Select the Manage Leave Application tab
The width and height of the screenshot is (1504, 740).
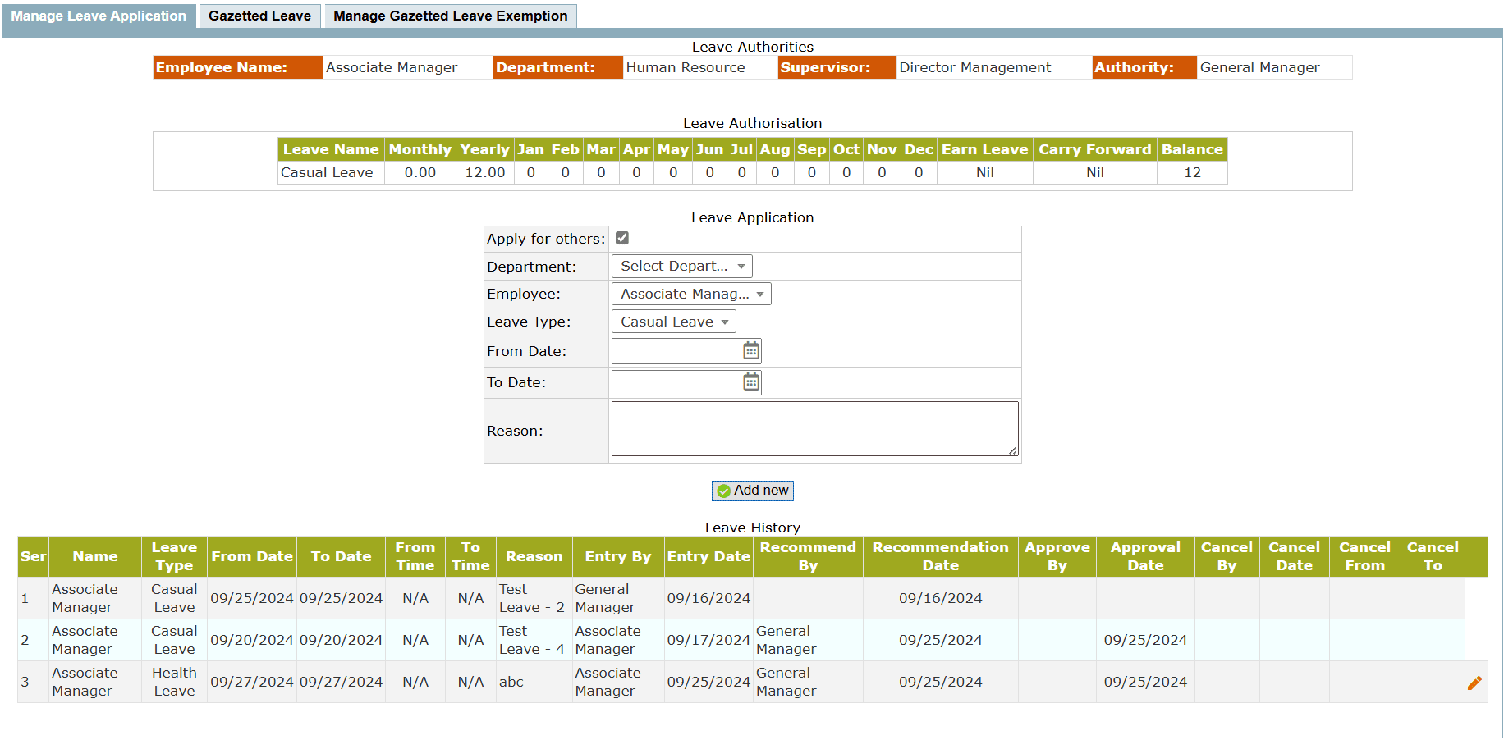tap(99, 16)
